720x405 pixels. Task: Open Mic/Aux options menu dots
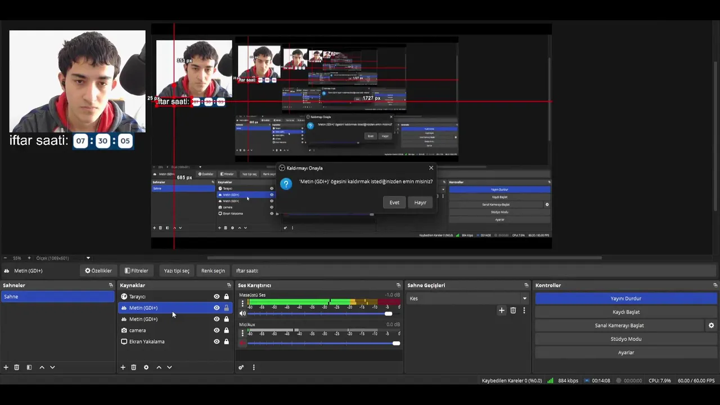pyautogui.click(x=243, y=333)
